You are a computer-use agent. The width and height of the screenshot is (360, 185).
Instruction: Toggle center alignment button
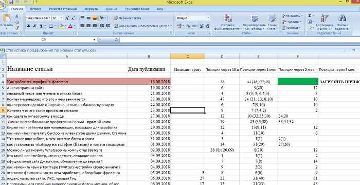pyautogui.click(x=88, y=26)
